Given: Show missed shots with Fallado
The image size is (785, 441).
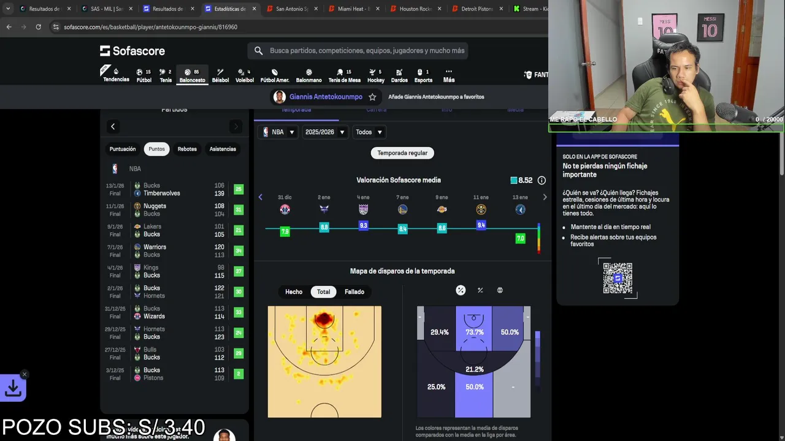Looking at the screenshot, I should [x=354, y=292].
